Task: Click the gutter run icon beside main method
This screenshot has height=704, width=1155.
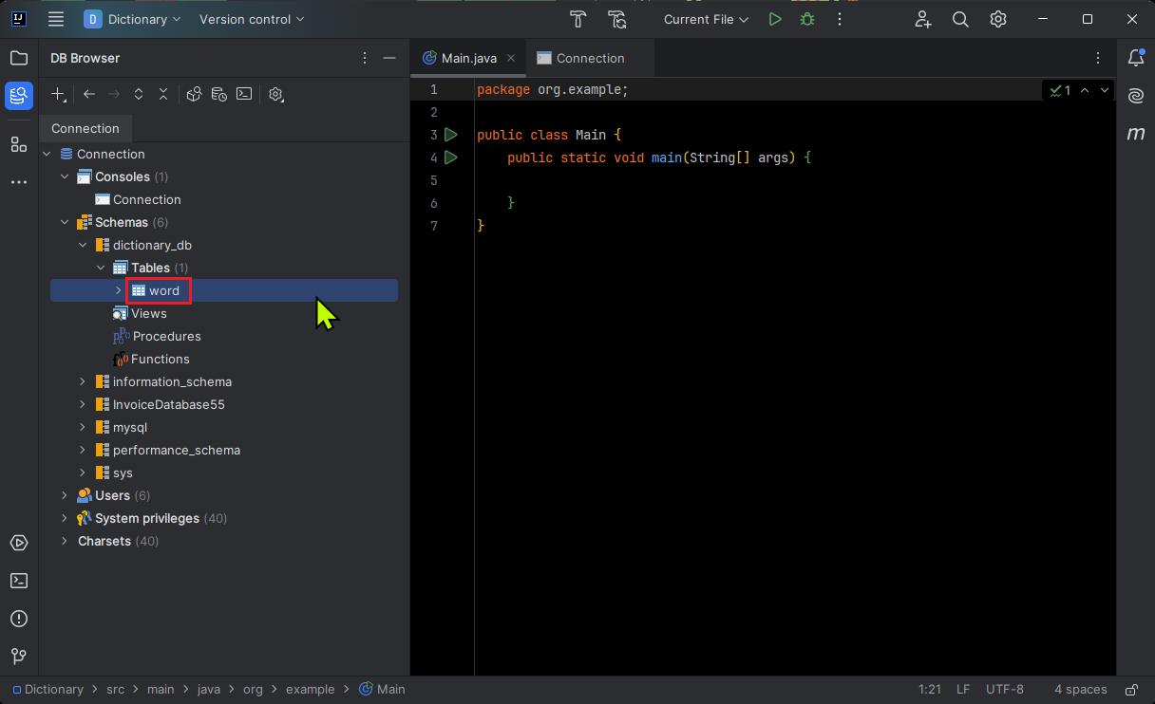Action: click(451, 157)
